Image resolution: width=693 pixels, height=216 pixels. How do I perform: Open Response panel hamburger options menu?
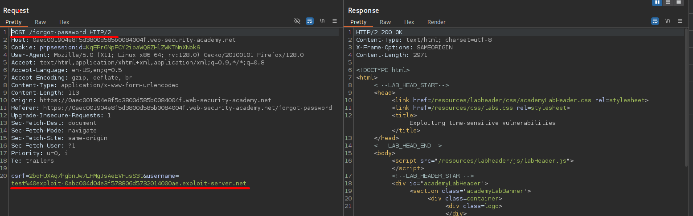(x=680, y=21)
